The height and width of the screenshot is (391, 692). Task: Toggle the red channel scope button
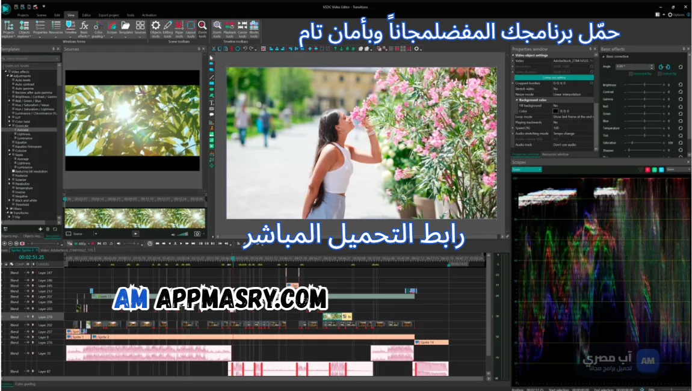(x=647, y=170)
